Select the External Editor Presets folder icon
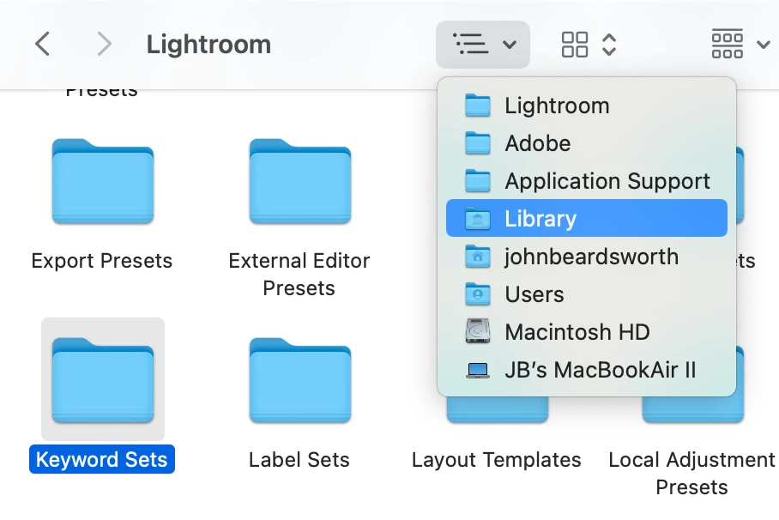 pyautogui.click(x=300, y=181)
